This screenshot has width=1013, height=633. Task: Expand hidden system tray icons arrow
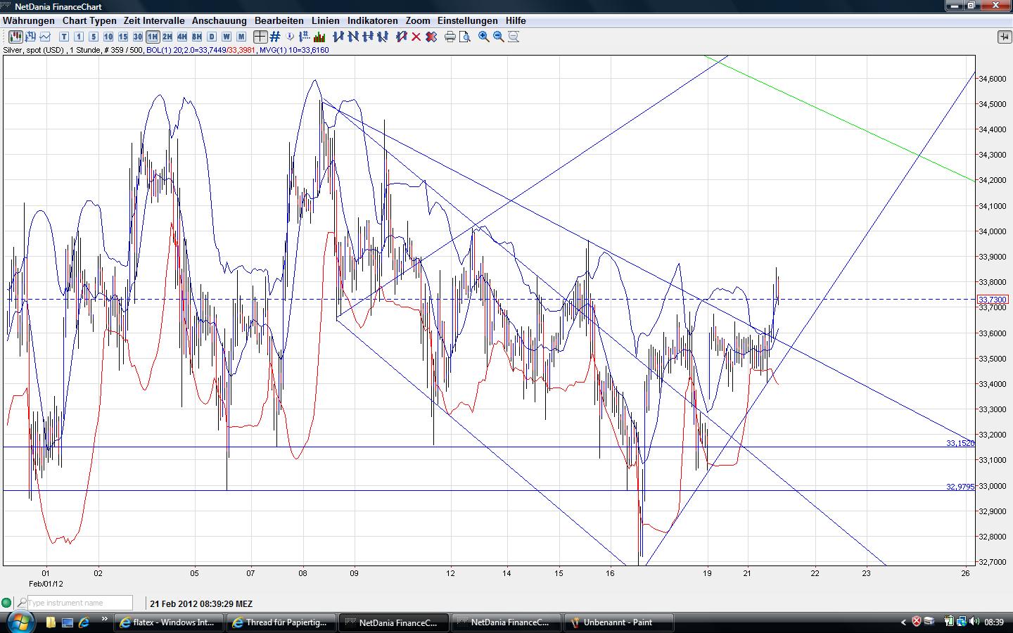[904, 622]
